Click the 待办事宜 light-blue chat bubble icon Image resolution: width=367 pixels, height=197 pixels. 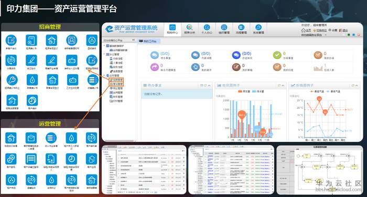coord(155,55)
